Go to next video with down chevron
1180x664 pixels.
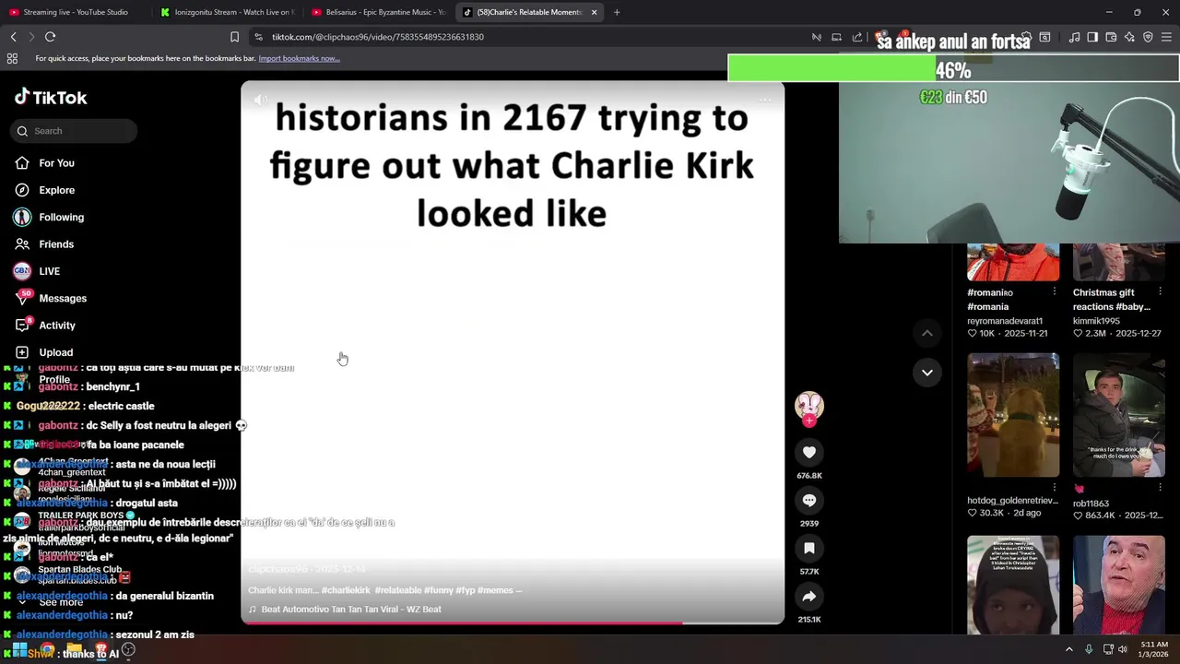(927, 373)
